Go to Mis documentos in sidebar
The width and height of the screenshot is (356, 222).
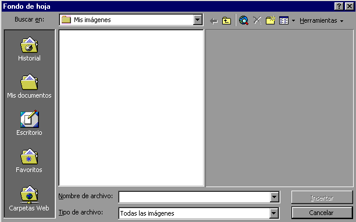(x=29, y=86)
